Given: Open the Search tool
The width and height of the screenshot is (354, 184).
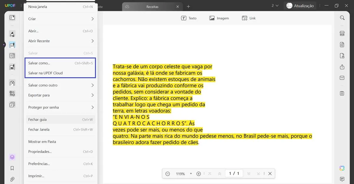Looking at the screenshot, I should (x=342, y=17).
